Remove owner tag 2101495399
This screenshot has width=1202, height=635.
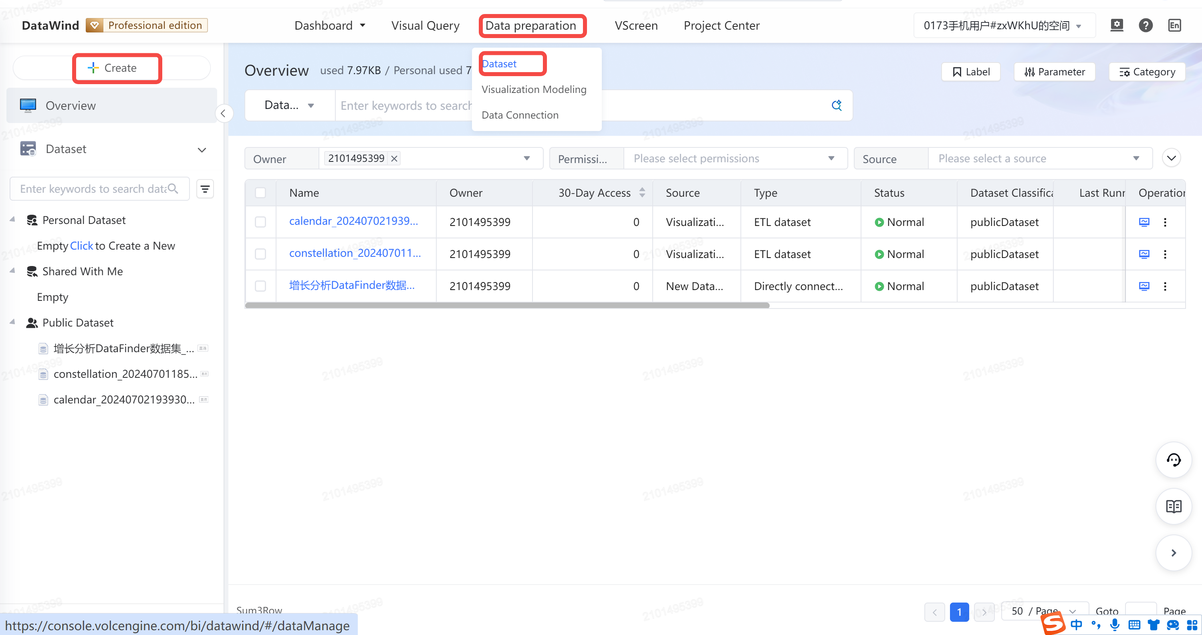394,159
